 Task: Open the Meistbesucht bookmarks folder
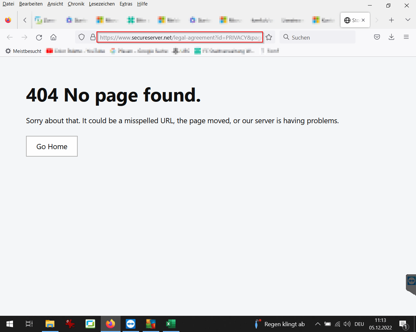(x=23, y=51)
